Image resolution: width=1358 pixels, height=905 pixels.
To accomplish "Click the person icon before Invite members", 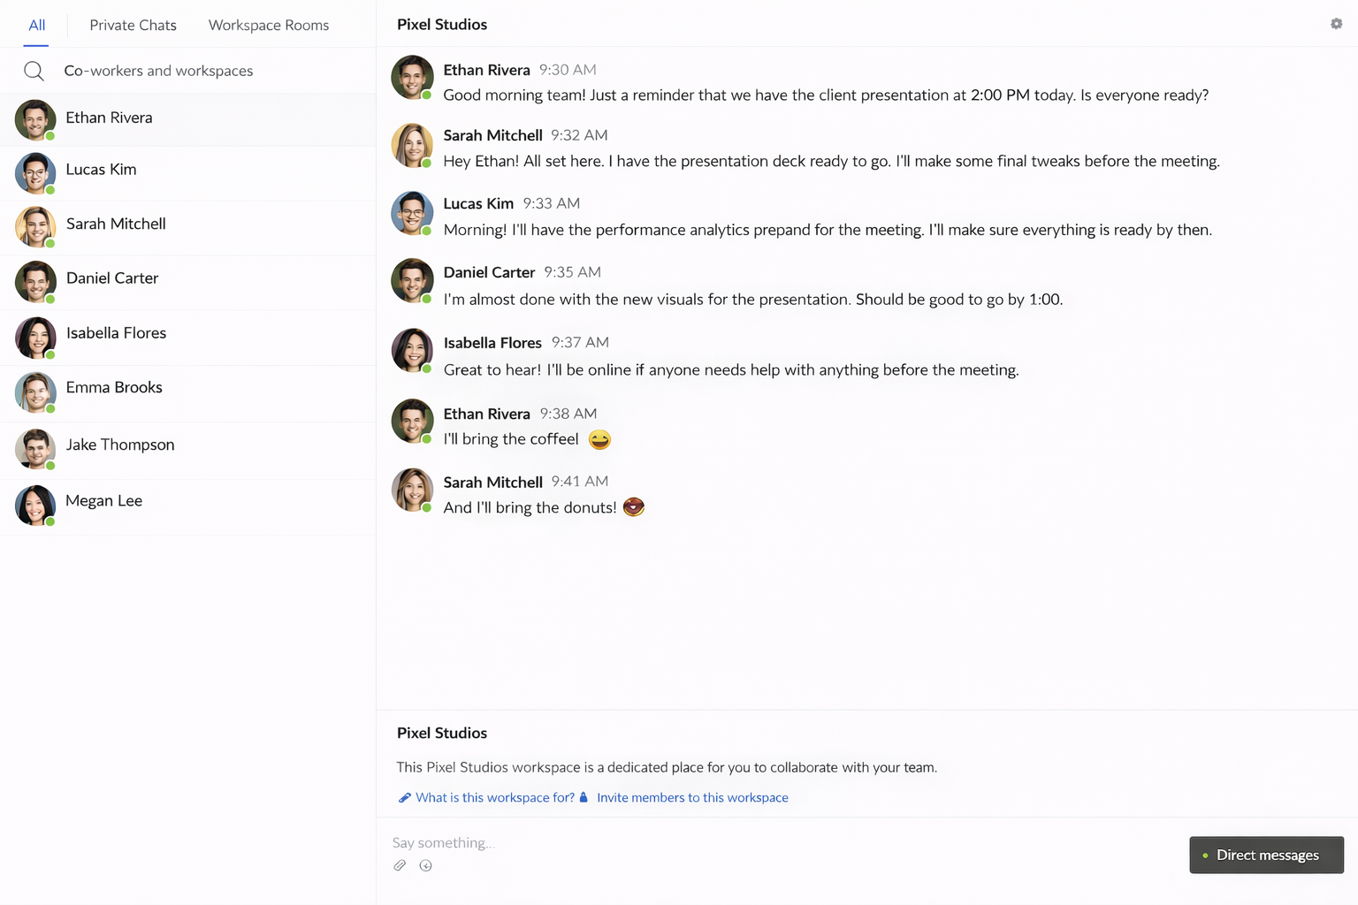I will pyautogui.click(x=584, y=797).
